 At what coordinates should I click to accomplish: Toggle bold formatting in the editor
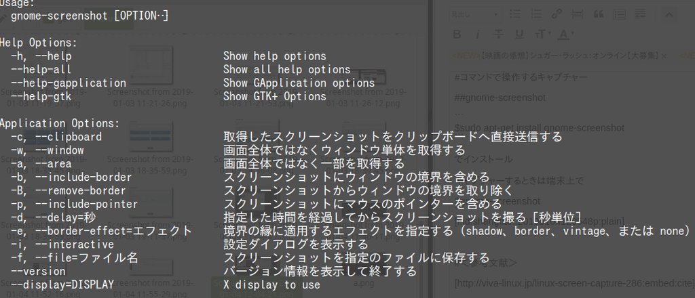457,35
